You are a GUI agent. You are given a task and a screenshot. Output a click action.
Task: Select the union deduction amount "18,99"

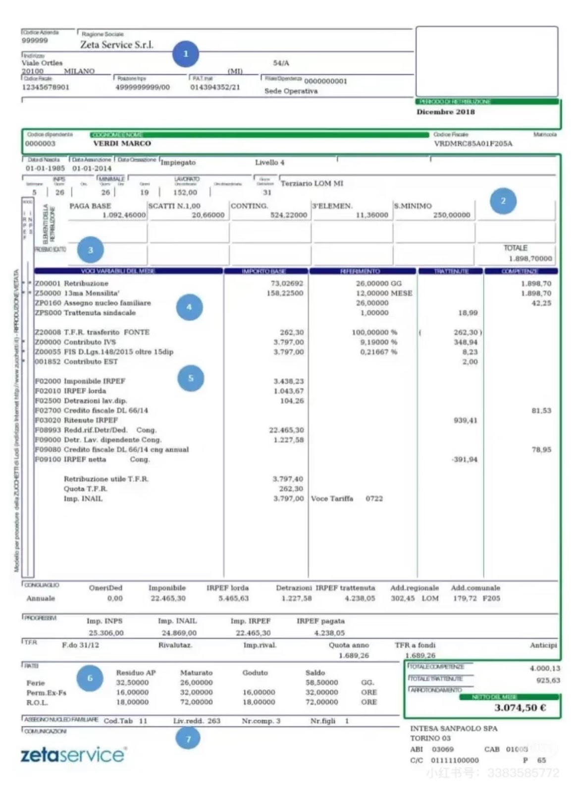click(468, 313)
